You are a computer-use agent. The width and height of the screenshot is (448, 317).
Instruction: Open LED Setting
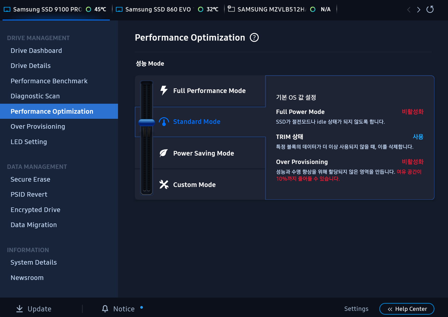59,142
